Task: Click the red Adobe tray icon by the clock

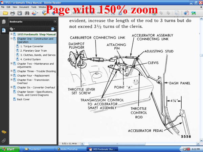Action: [188, 149]
